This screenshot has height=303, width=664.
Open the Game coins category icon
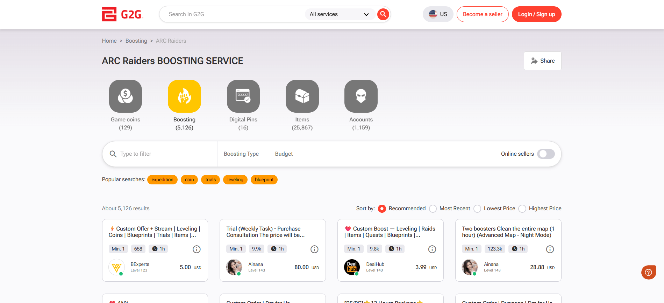[126, 96]
